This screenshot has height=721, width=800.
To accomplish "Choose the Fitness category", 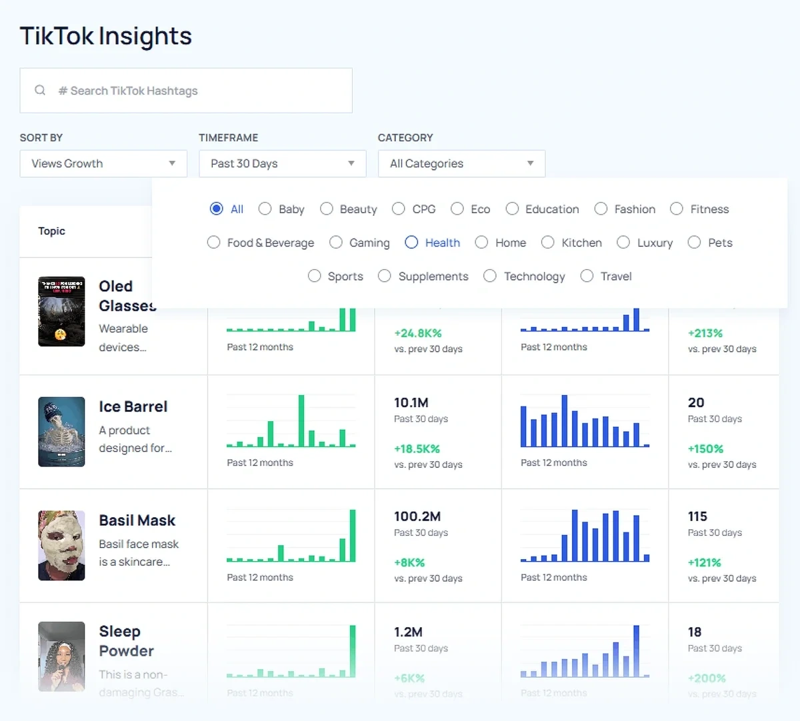I will point(677,209).
